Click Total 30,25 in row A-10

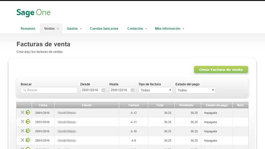pyautogui.click(x=168, y=131)
